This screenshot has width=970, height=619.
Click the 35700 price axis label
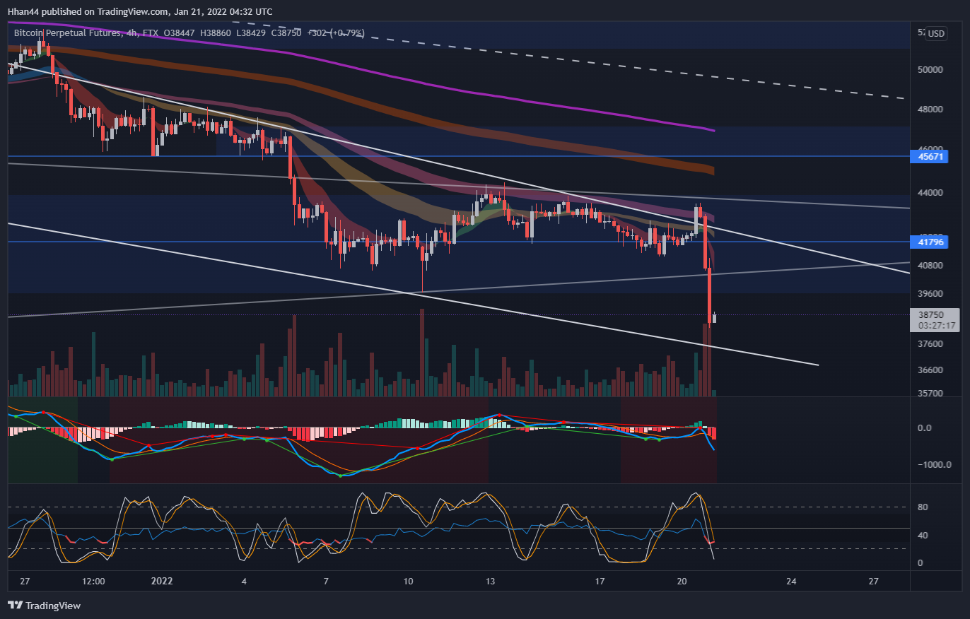click(930, 393)
